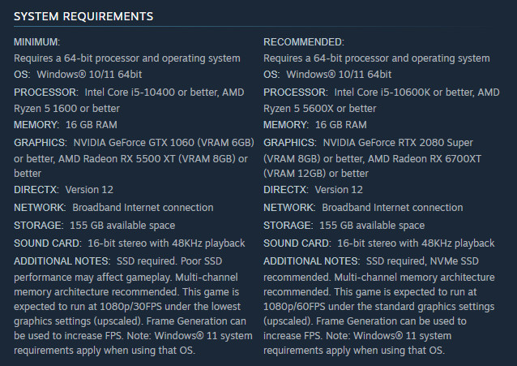Click minimum DIRECTX Version 12 line
The height and width of the screenshot is (366, 517).
63,190
